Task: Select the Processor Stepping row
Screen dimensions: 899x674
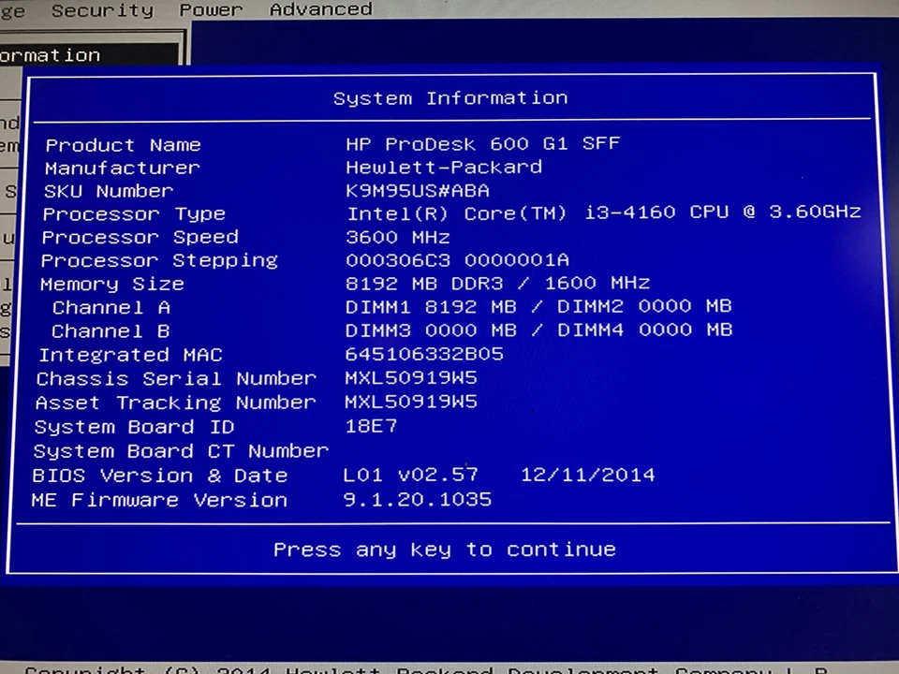Action: click(x=158, y=260)
